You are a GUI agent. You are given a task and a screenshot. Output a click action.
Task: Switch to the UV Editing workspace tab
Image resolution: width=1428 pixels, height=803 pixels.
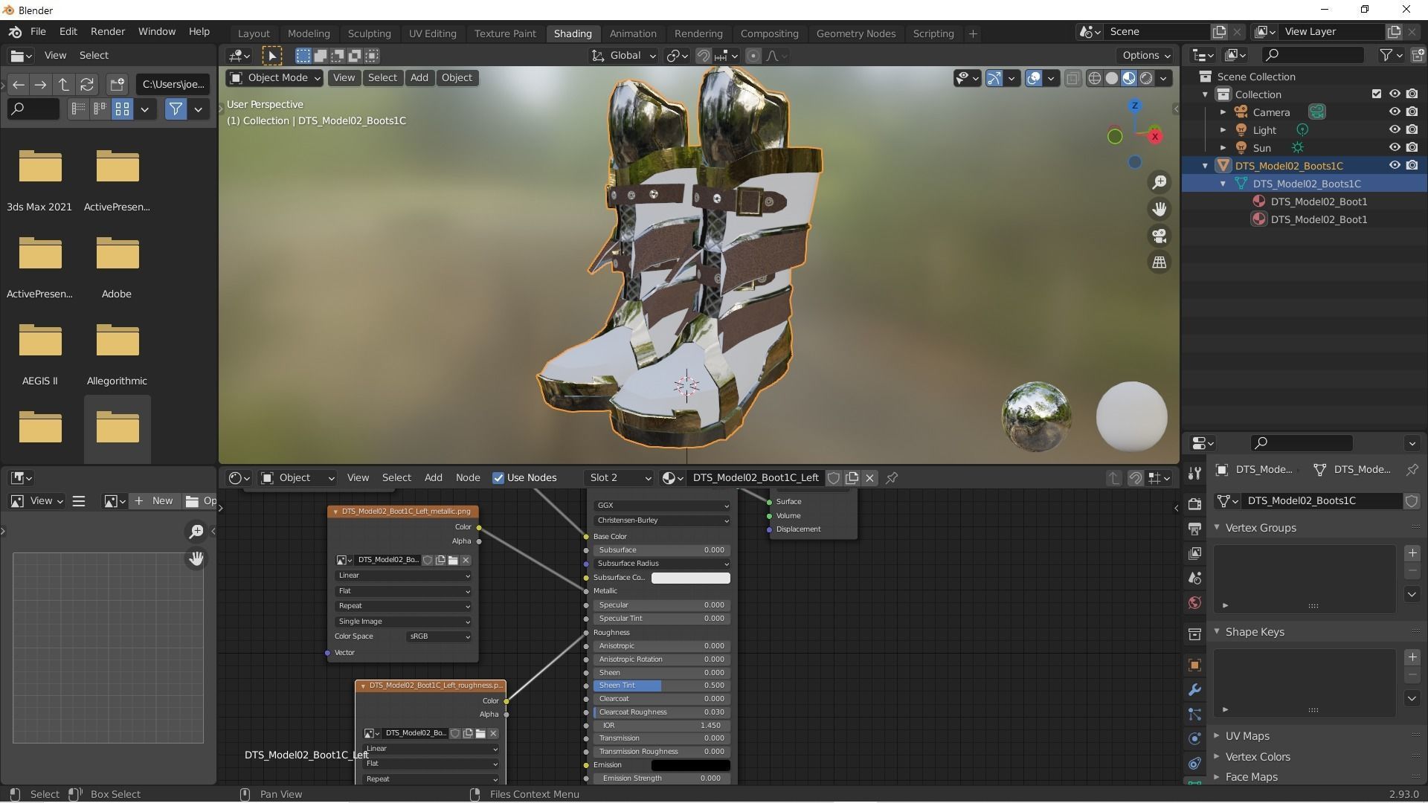pos(432,34)
